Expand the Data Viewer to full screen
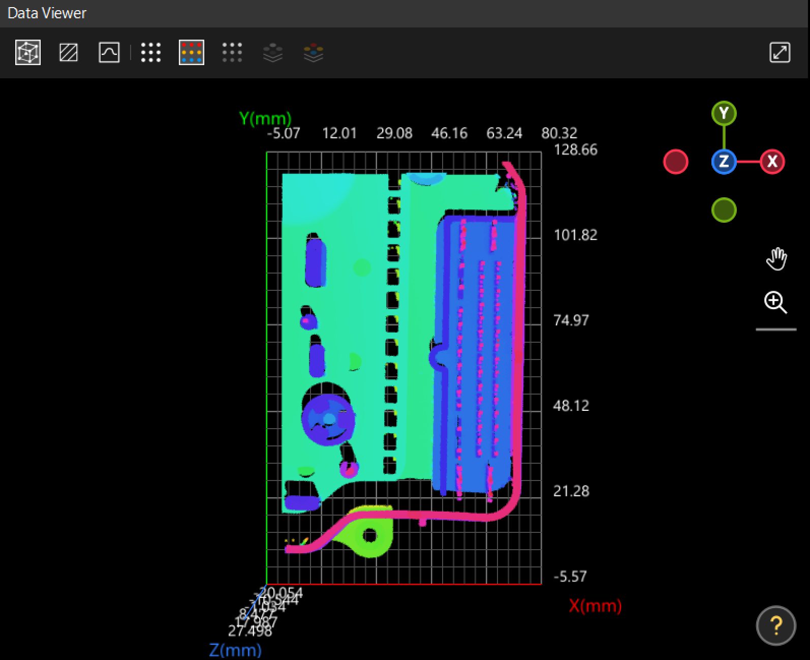This screenshot has height=660, width=810. point(780,52)
